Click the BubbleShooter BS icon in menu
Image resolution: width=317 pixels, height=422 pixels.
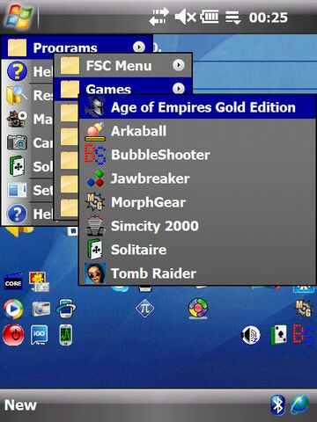(95, 155)
